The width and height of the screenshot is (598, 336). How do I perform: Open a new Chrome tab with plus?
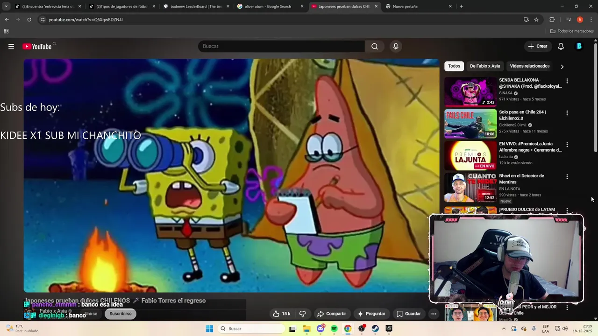462,7
